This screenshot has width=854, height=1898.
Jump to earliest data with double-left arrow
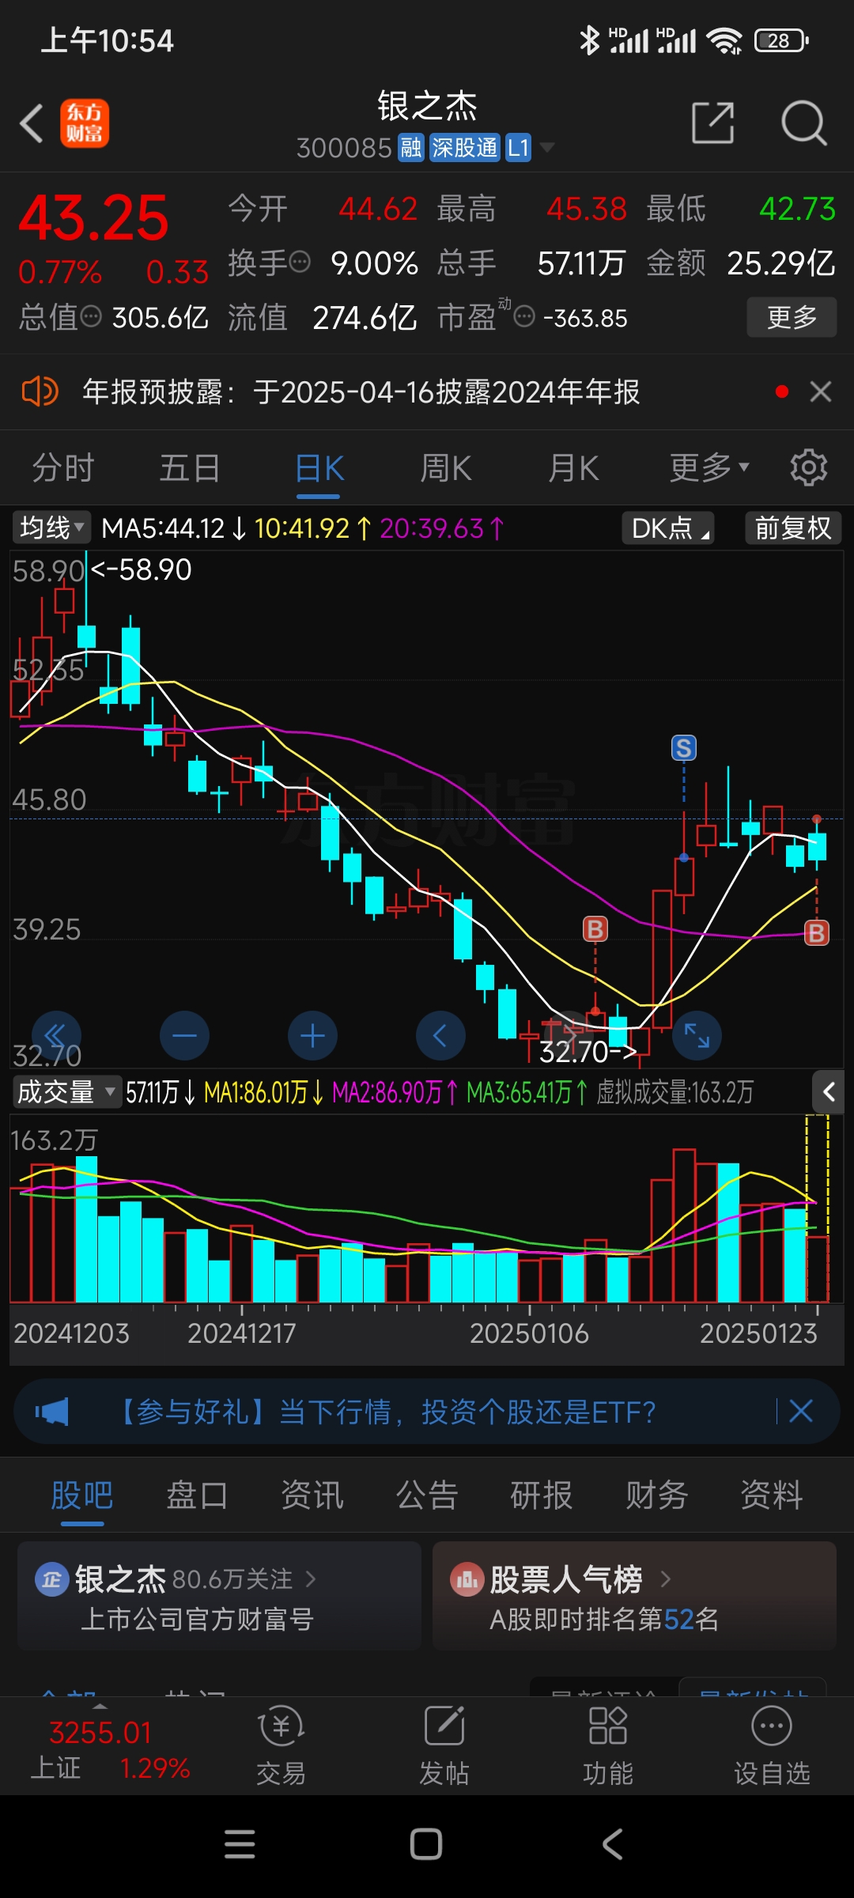click(56, 1035)
